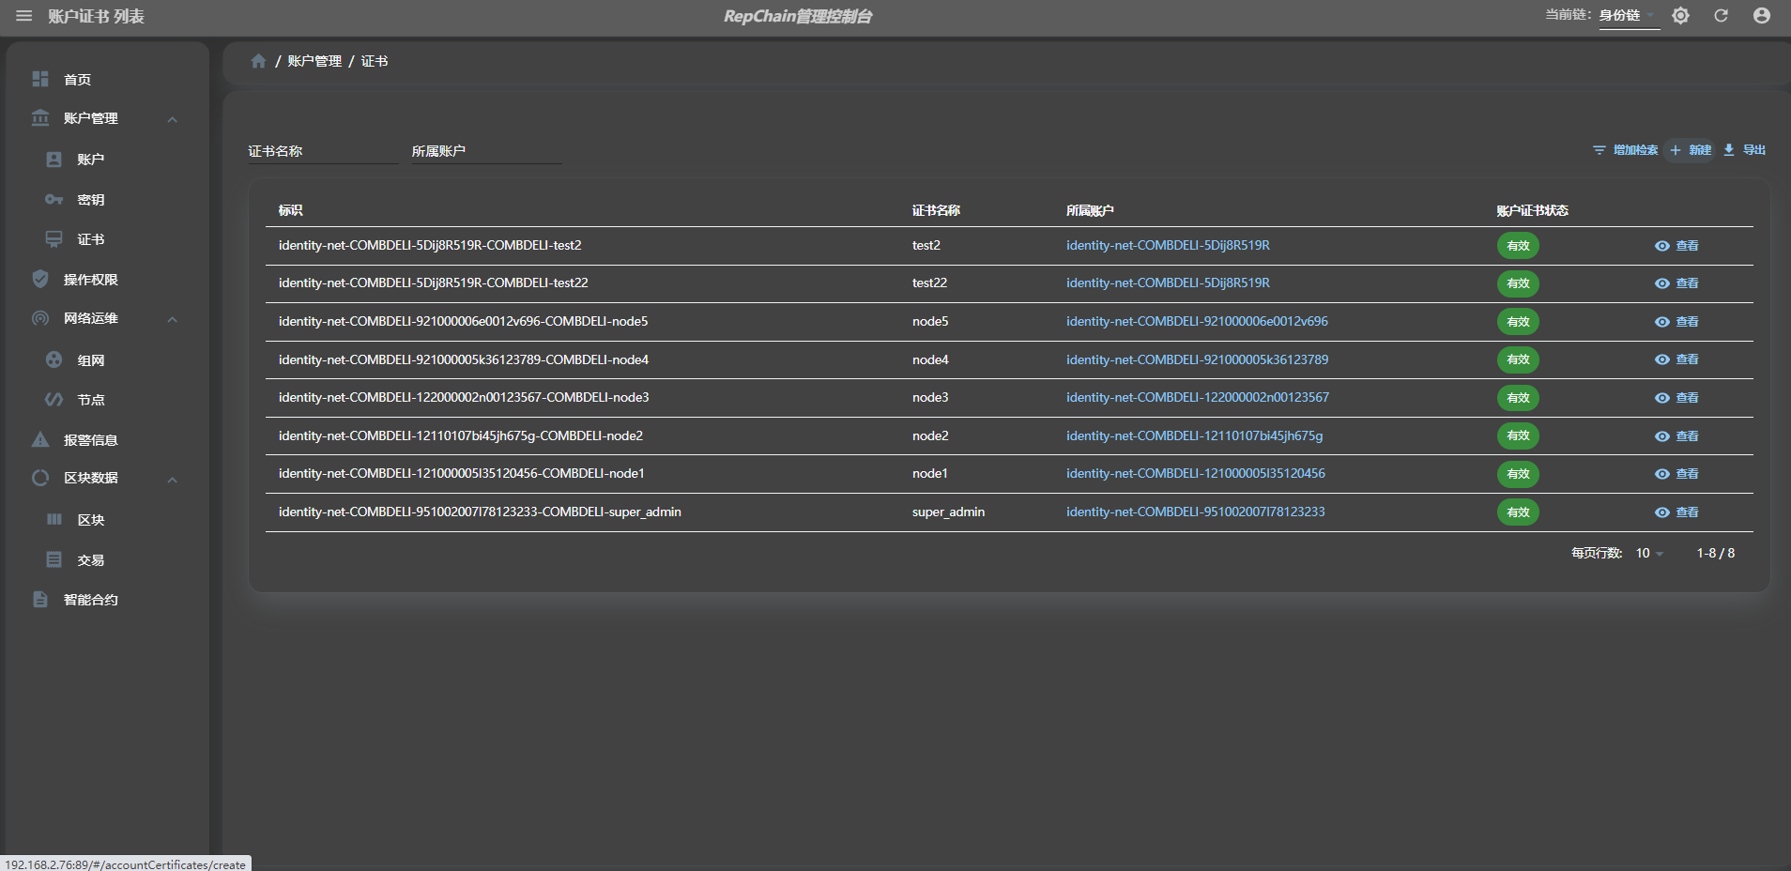Click the filter icon beside 增加检索

click(x=1600, y=150)
